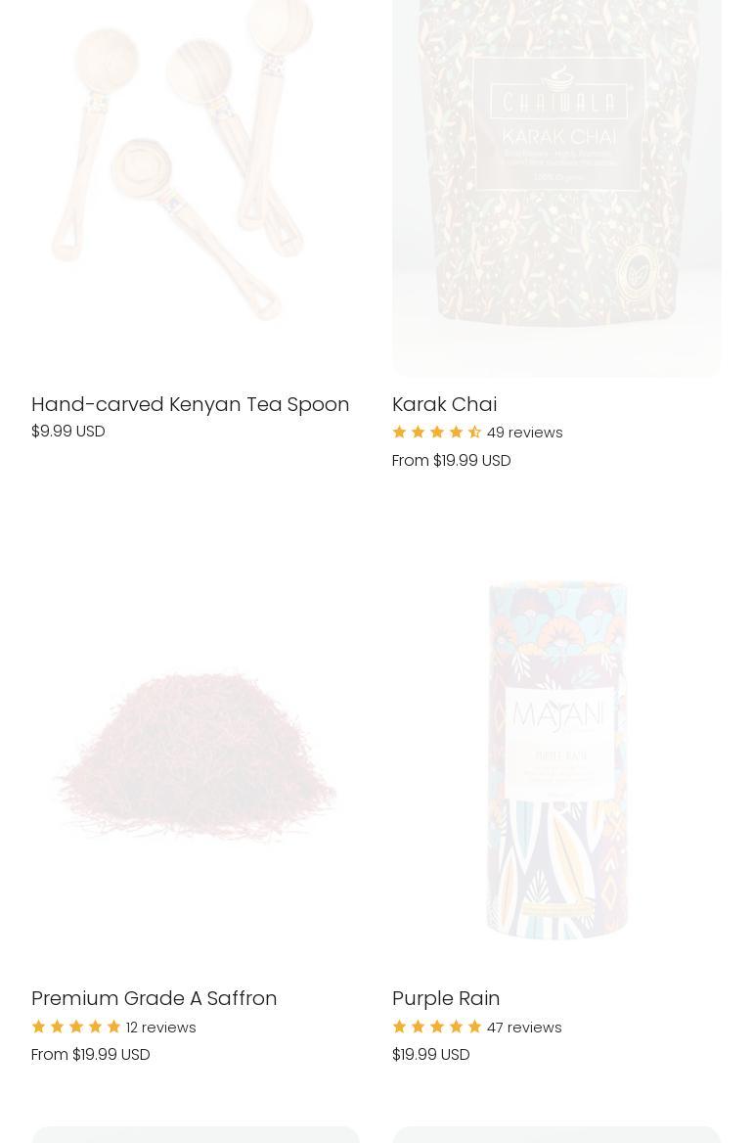Click Purple Rain's $19.99 USD price
The width and height of the screenshot is (753, 1143).
(431, 1055)
